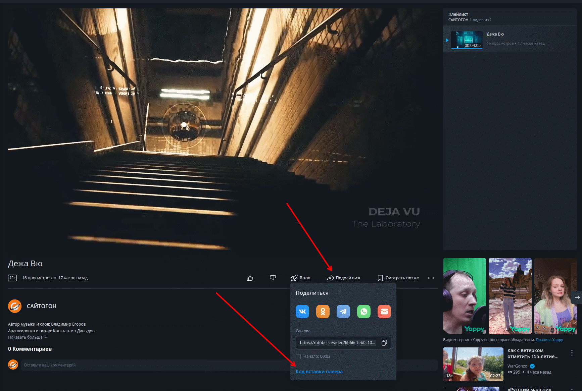Click the playlist now-playing arrow icon

pos(447,40)
